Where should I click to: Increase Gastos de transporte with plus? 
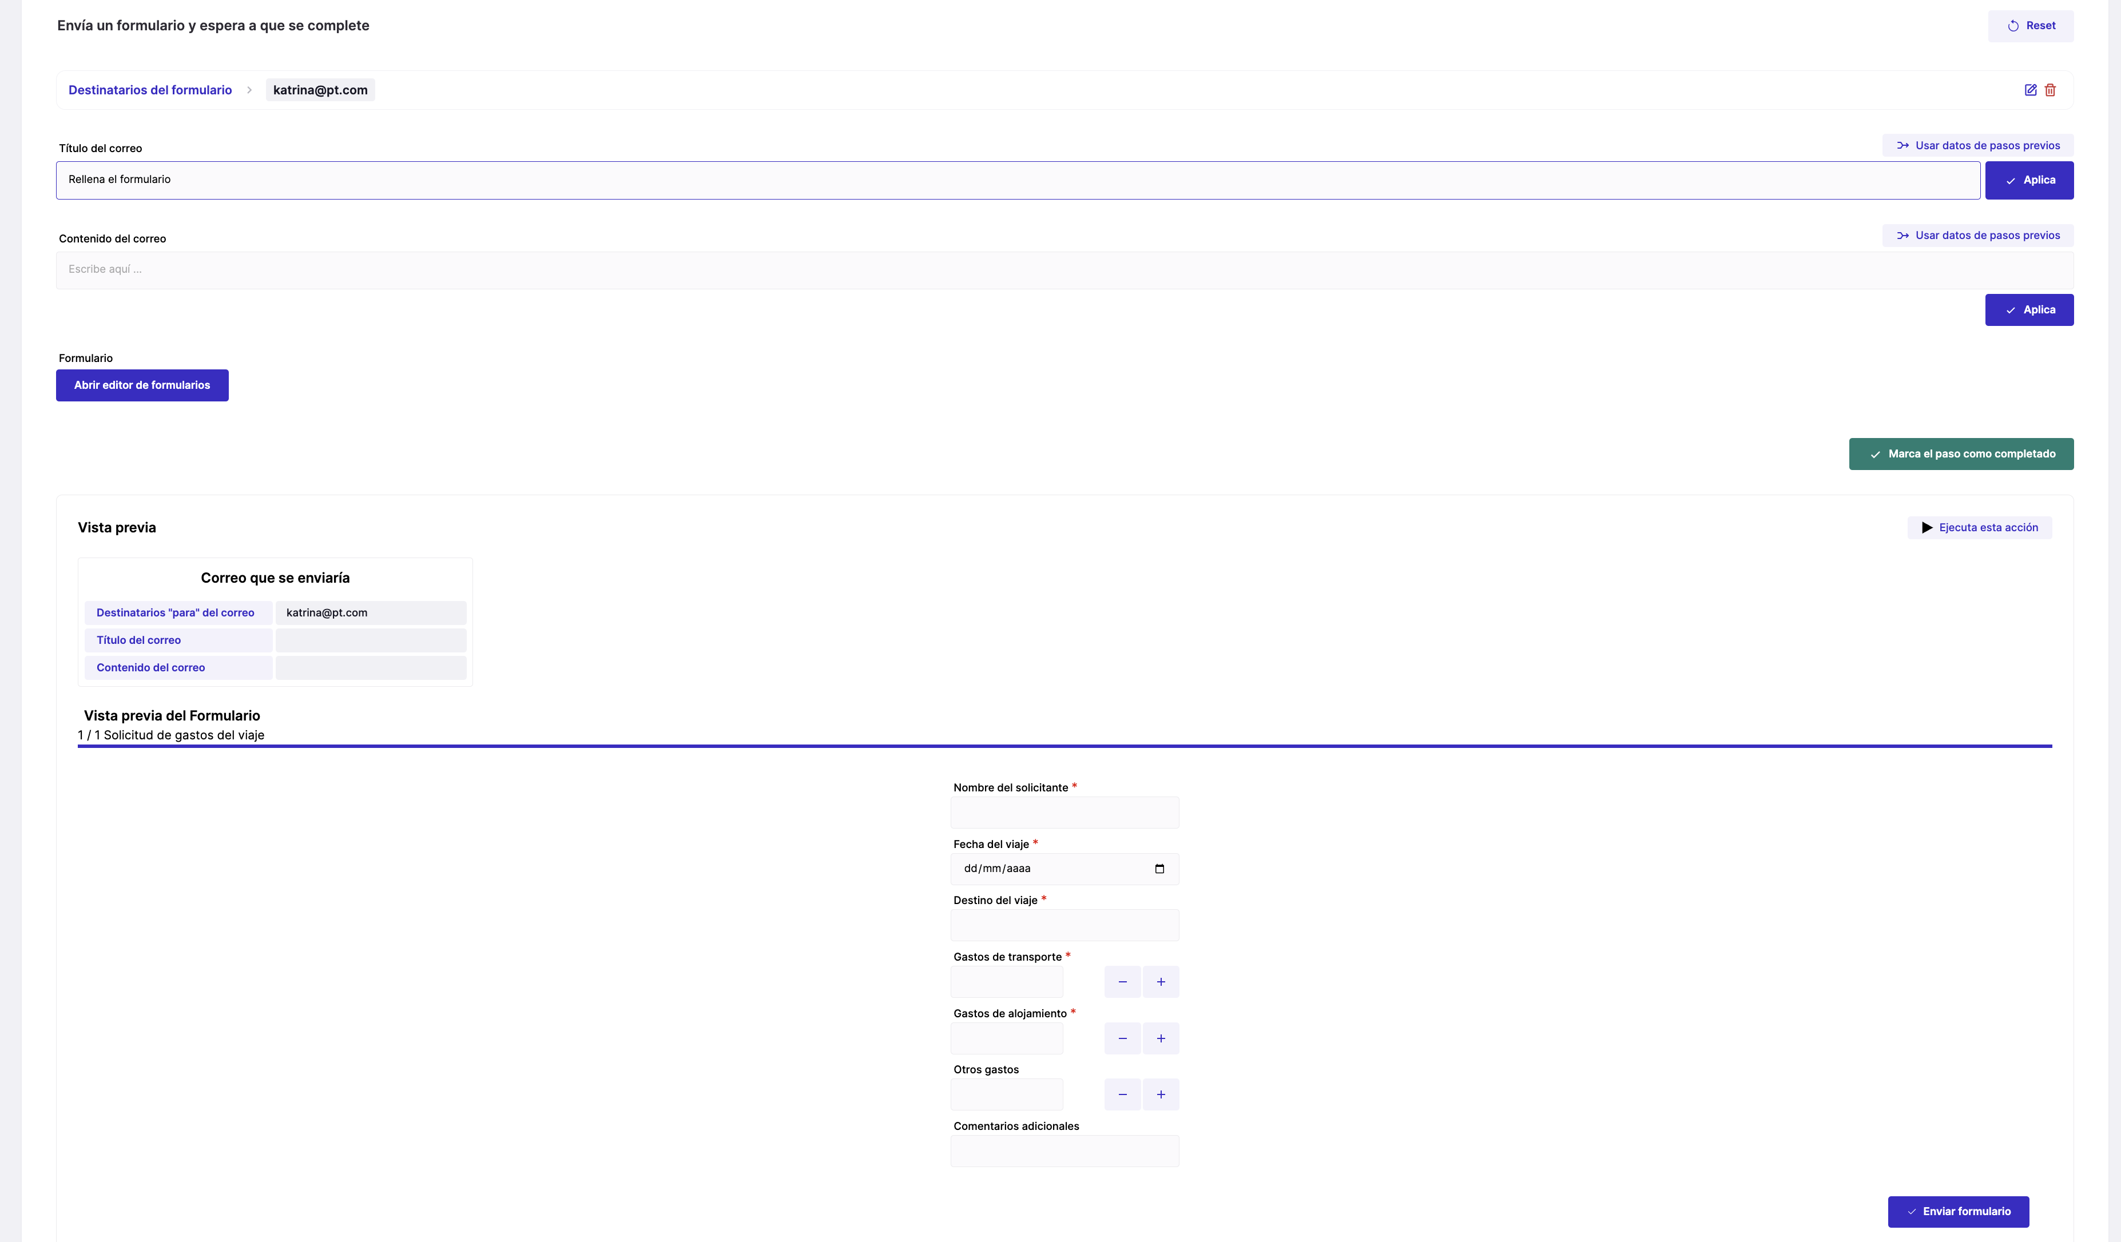point(1161,982)
